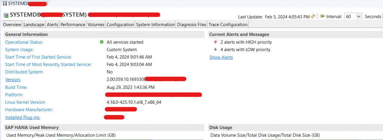Click the Distributed System label
The height and width of the screenshot is (140, 383).
pyautogui.click(x=24, y=72)
